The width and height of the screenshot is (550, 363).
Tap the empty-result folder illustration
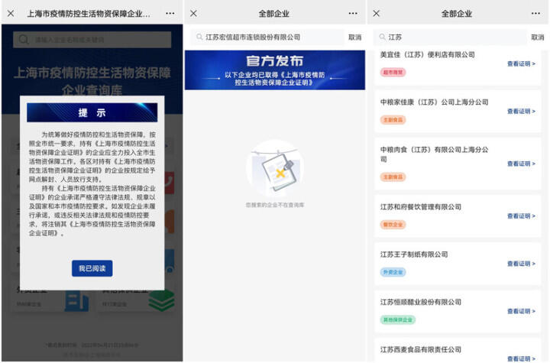(274, 169)
